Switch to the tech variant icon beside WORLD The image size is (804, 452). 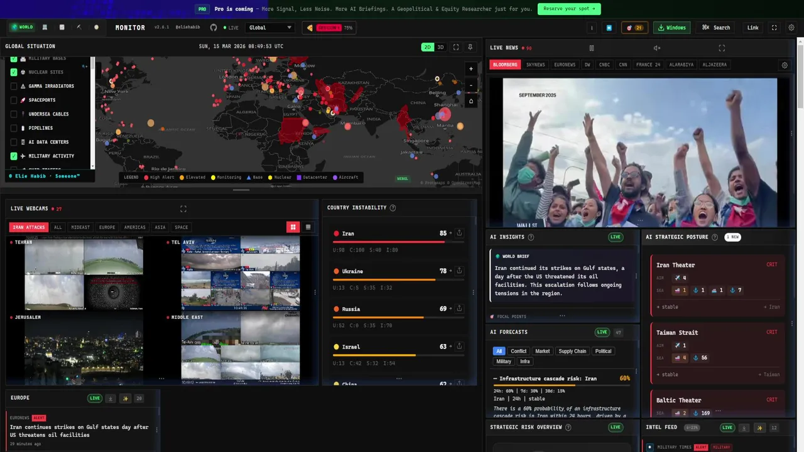[x=45, y=28]
